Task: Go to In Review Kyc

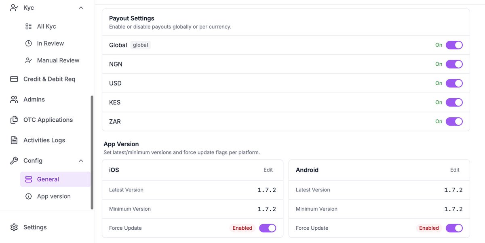Action: [51, 43]
